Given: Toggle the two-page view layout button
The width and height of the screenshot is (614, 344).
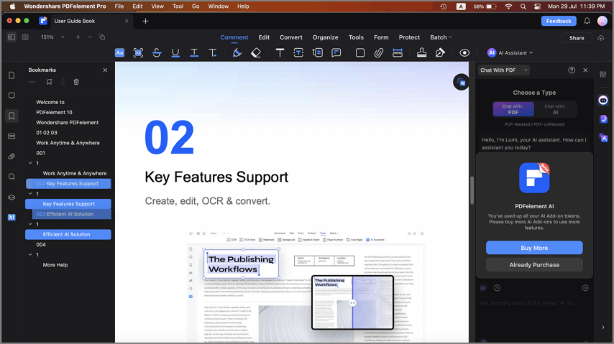Looking at the screenshot, I should (25, 37).
